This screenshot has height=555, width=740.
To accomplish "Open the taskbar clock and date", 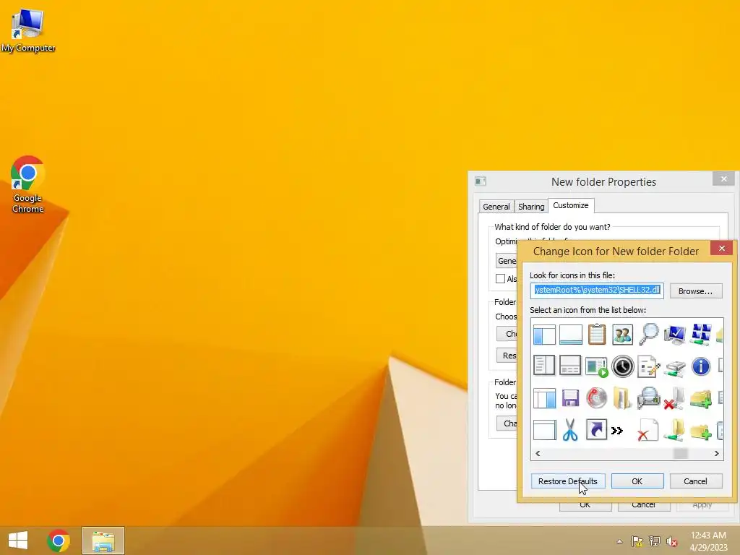I will [708, 541].
